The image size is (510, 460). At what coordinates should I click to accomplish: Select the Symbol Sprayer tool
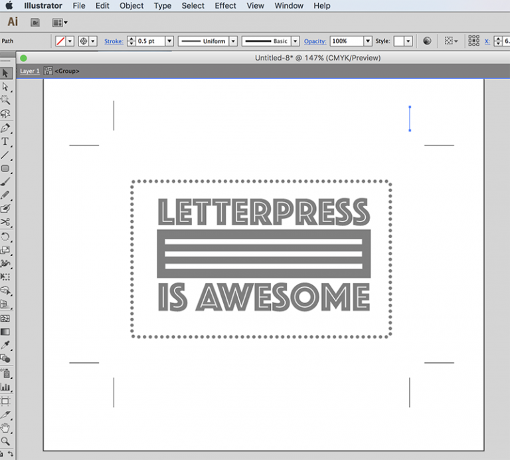(5, 374)
